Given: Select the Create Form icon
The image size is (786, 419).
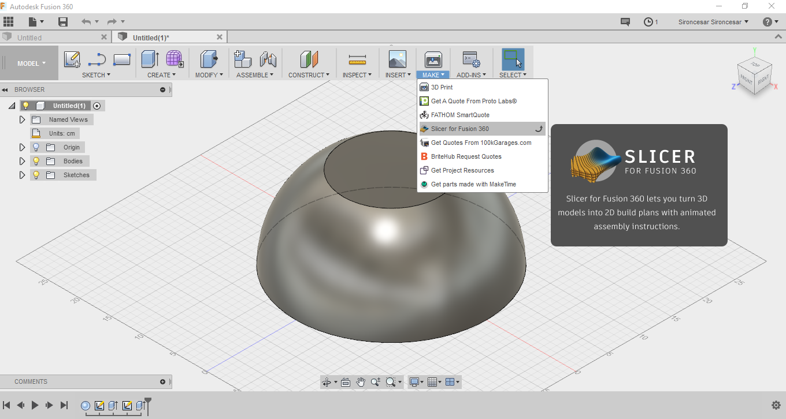Looking at the screenshot, I should coord(175,59).
